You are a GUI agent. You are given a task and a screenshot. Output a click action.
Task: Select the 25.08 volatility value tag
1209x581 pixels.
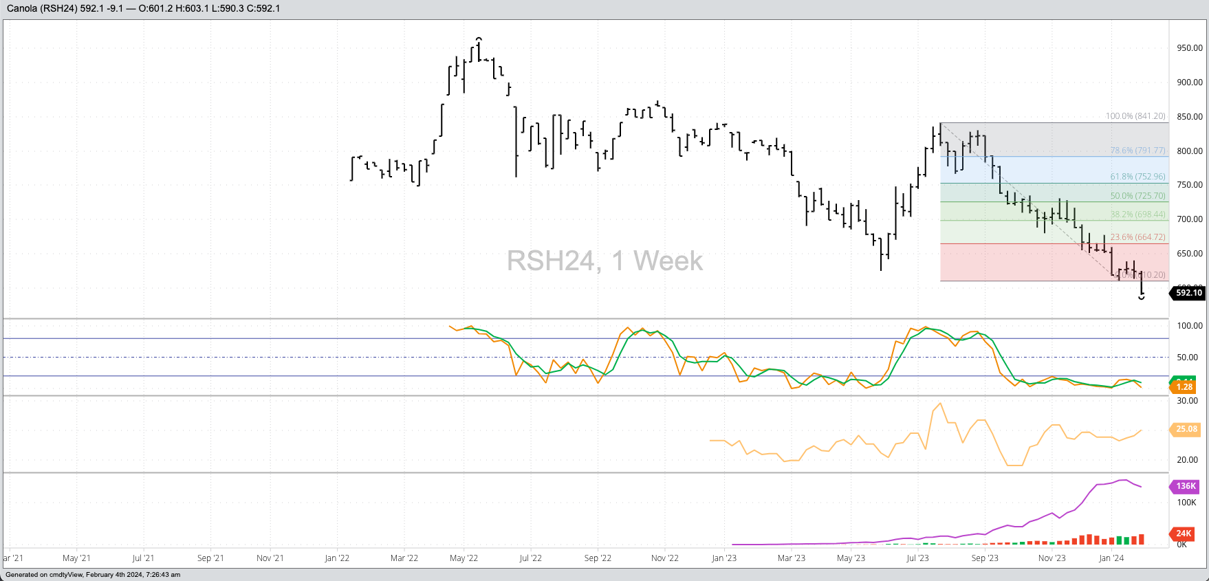(1186, 429)
